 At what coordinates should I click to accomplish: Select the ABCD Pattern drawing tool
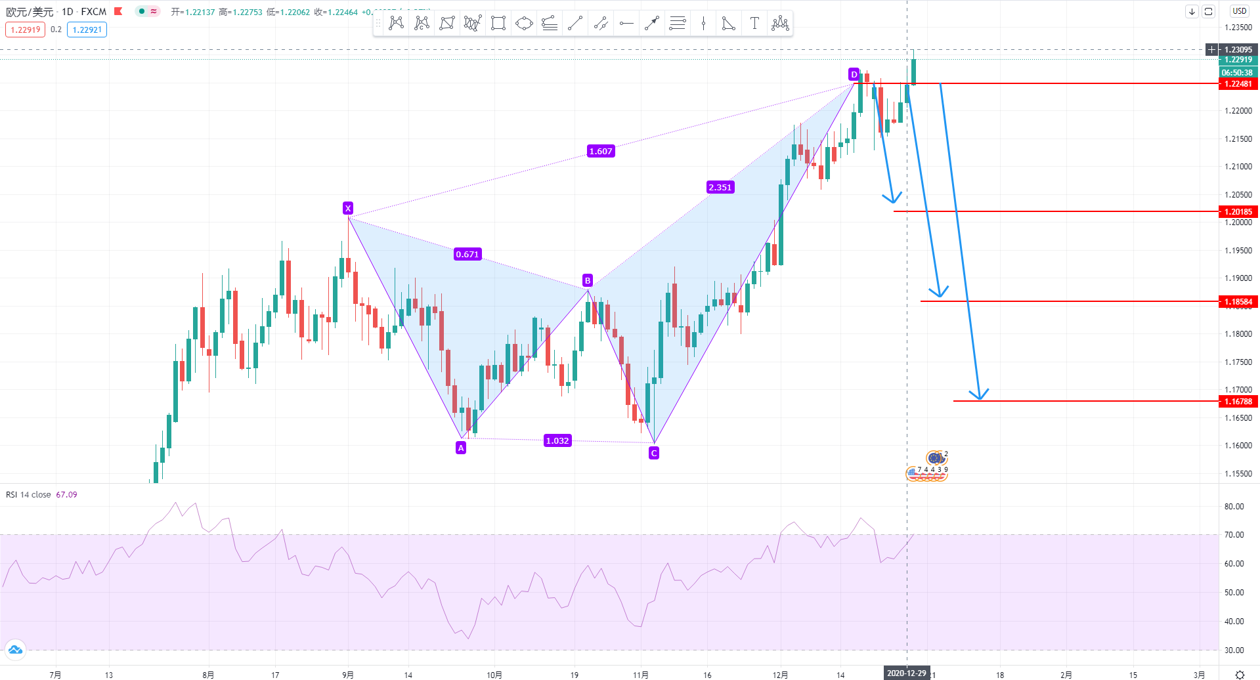pyautogui.click(x=447, y=24)
